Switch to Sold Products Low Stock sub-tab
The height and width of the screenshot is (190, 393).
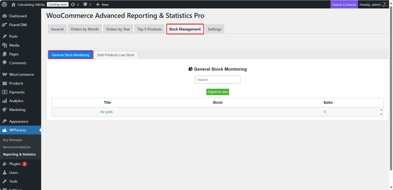116,55
